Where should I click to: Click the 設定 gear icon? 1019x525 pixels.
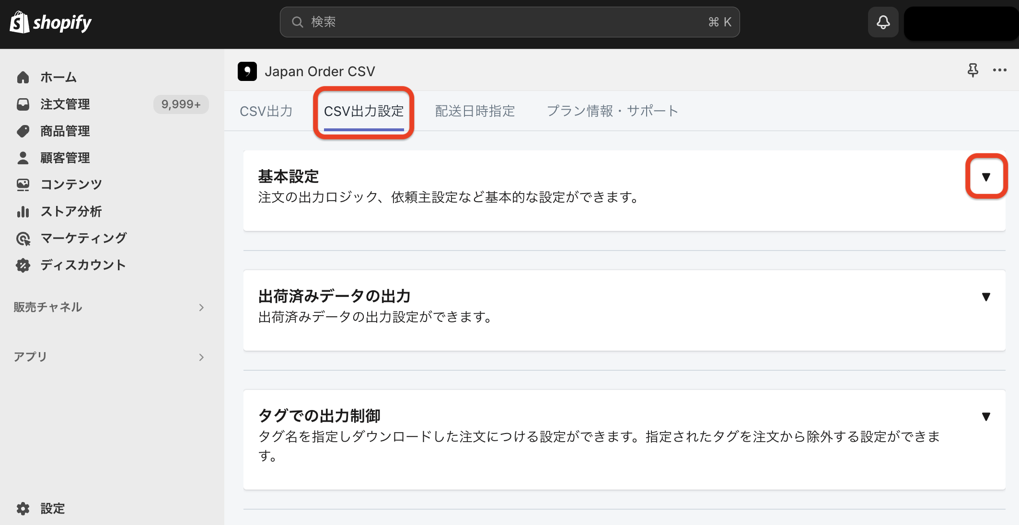23,508
